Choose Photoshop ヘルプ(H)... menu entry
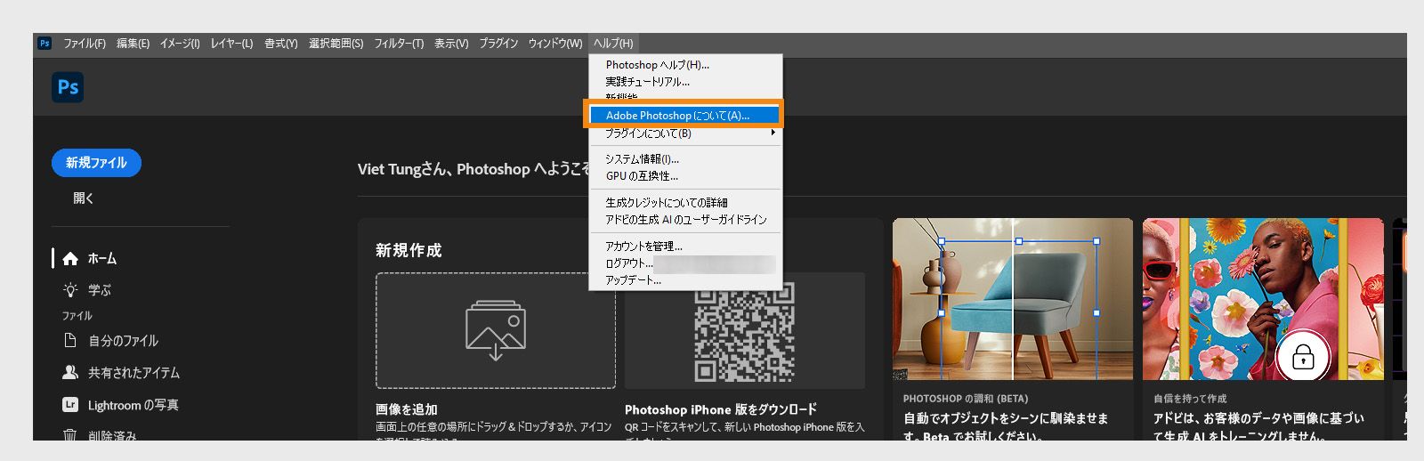Viewport: 1424px width, 461px height. pyautogui.click(x=685, y=65)
